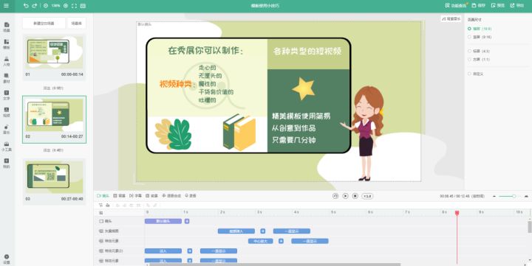Image resolution: width=532 pixels, height=266 pixels.
Task: Switch to the 背景 (background) timeline tab
Action: 120,195
